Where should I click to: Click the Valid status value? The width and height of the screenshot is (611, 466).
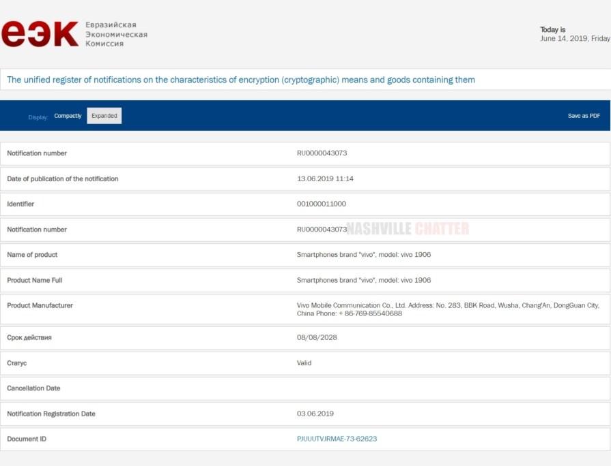click(x=304, y=363)
